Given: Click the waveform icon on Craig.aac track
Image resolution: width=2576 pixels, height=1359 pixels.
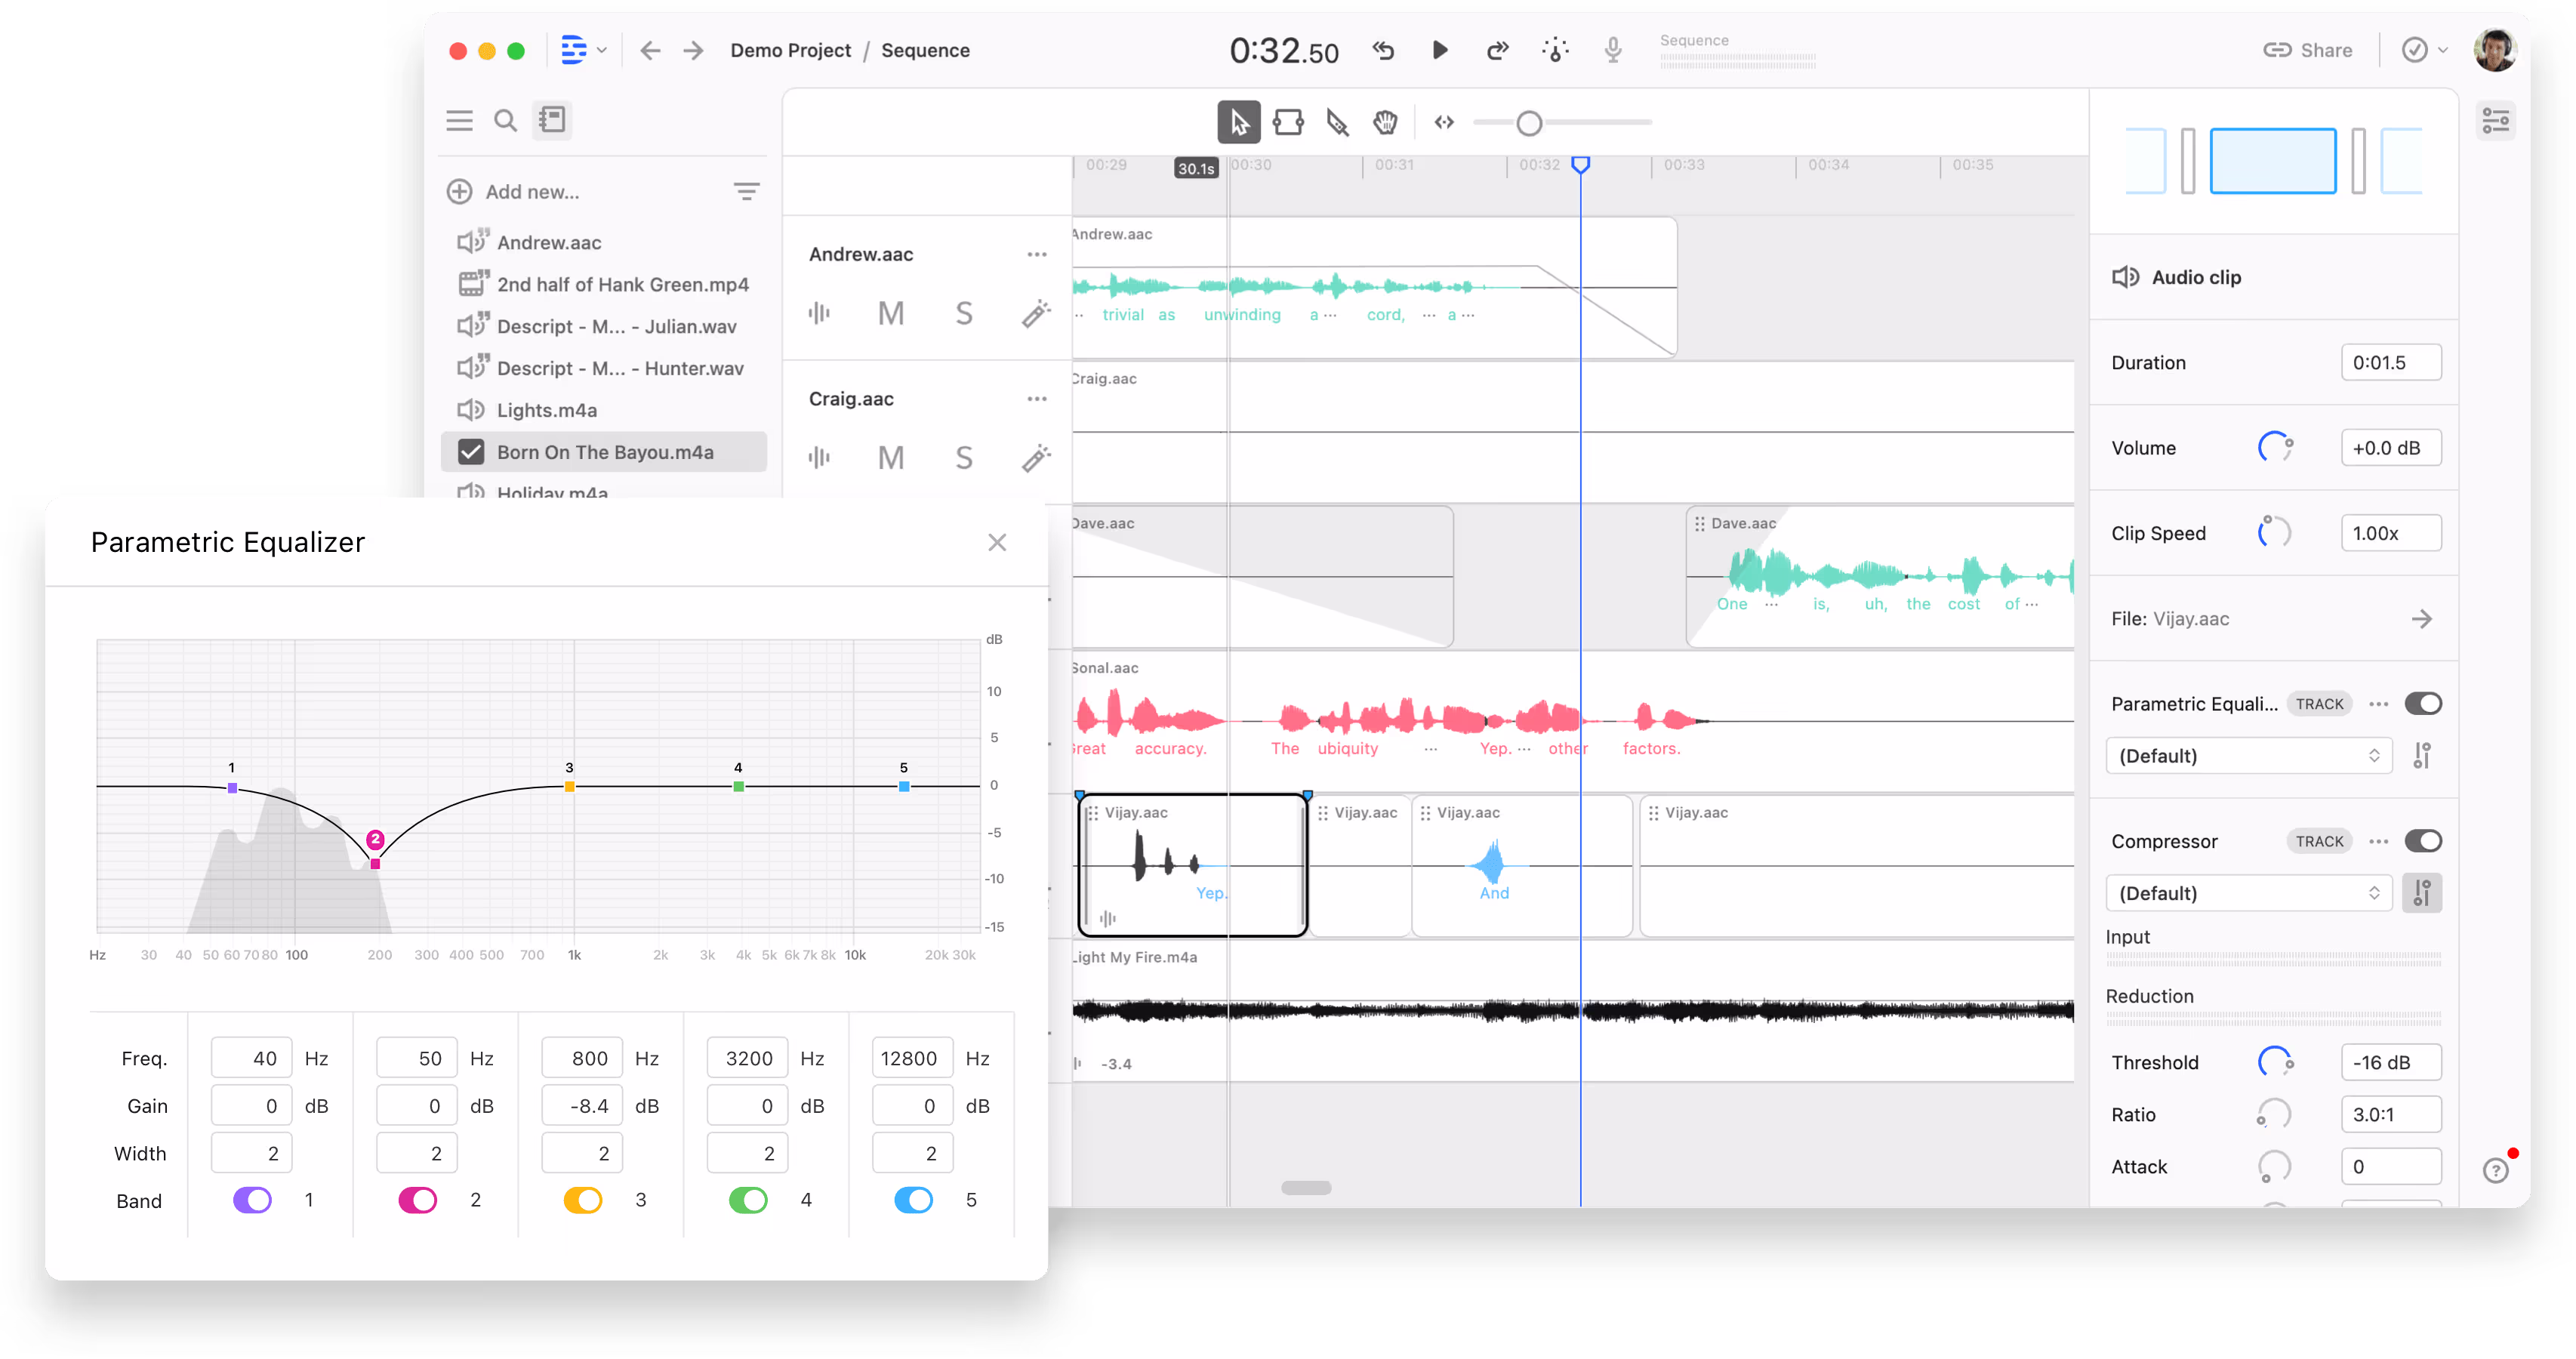Looking at the screenshot, I should coord(819,458).
